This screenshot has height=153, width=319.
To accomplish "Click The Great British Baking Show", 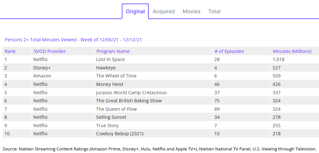I will pos(129,101).
